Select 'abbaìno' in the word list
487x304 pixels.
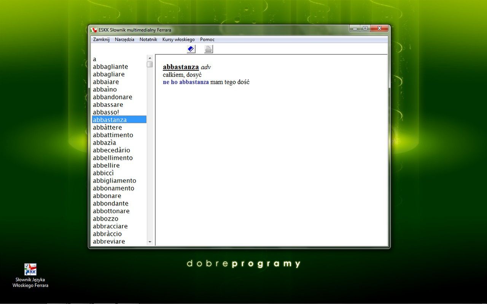click(119, 89)
